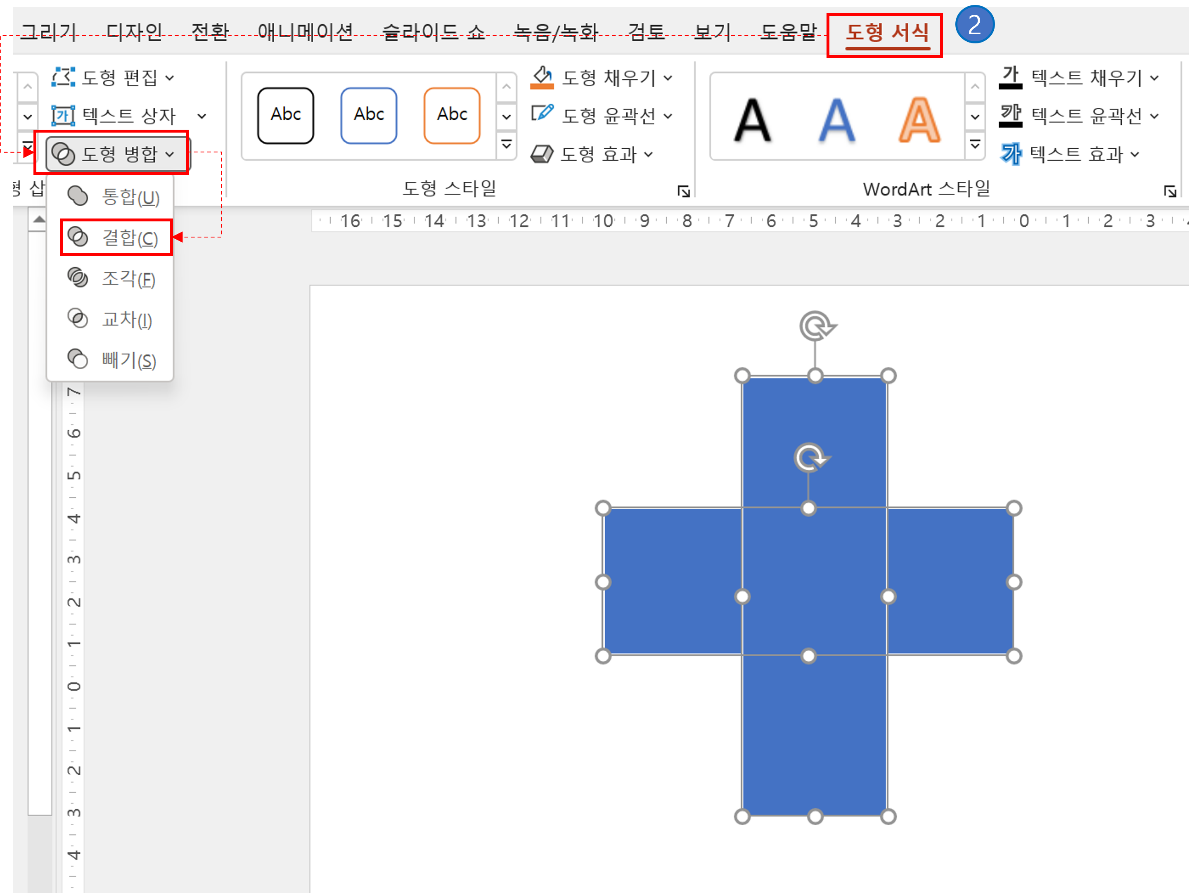This screenshot has width=1189, height=893.
Task: Select Fragment (조각) merge option
Action: [128, 278]
